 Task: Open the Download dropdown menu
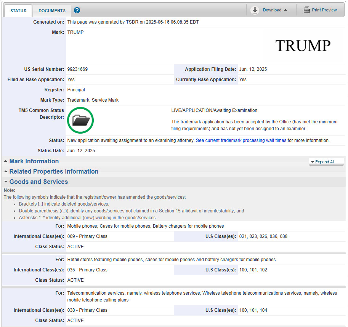tap(275, 10)
